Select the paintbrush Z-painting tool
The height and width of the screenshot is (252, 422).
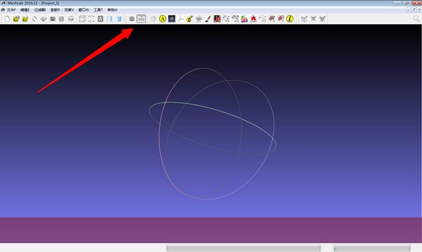(208, 19)
